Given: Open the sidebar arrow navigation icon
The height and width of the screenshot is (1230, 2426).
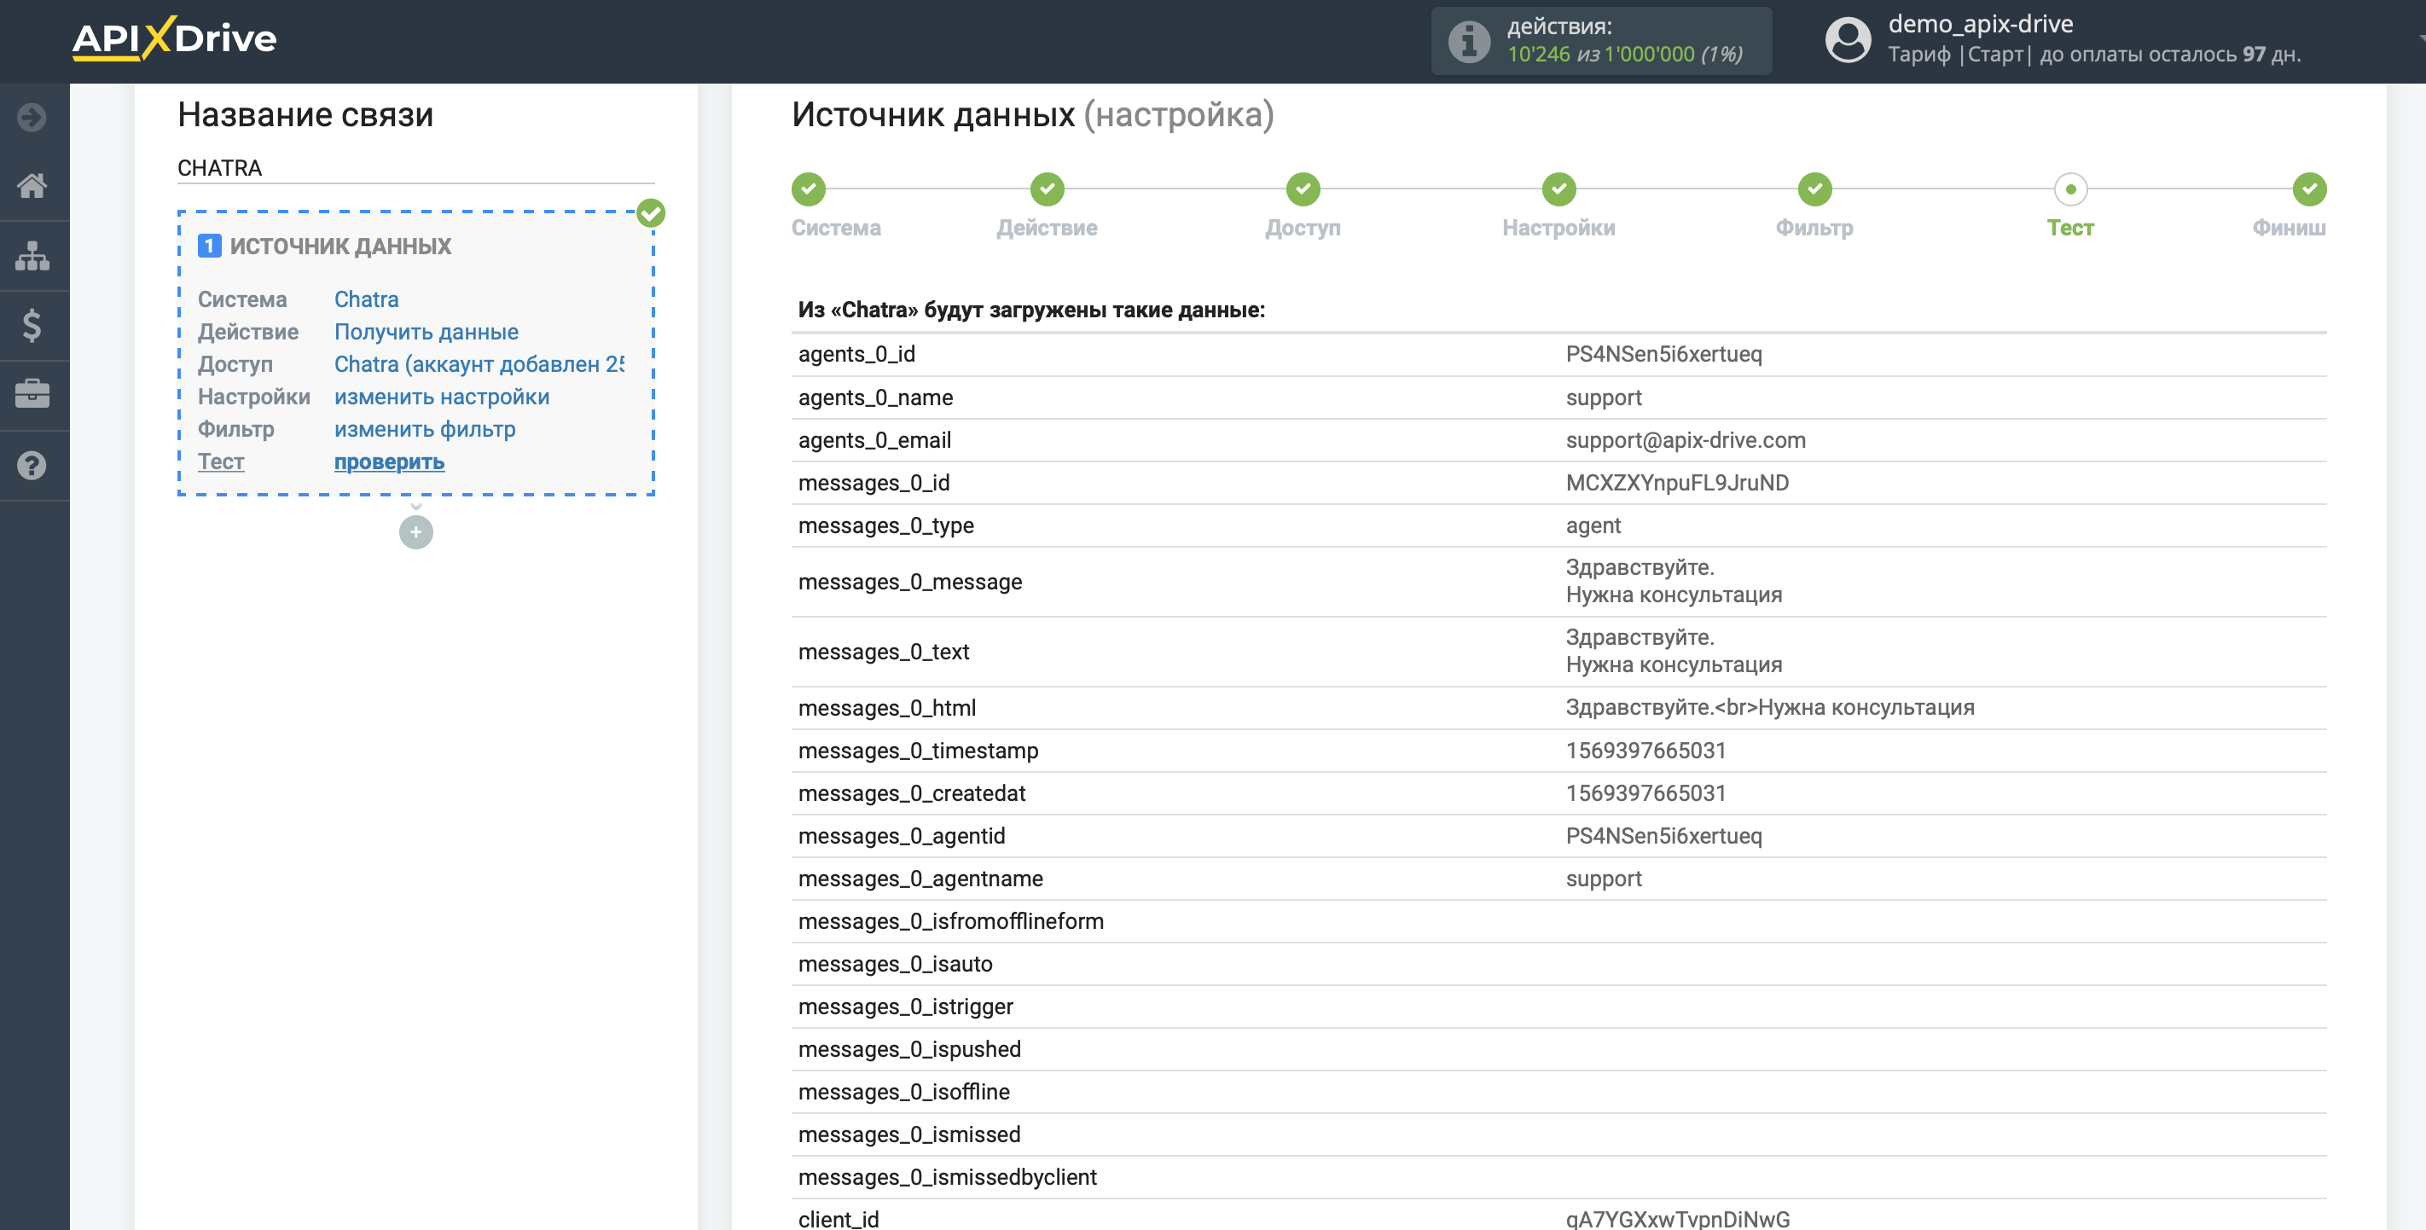Looking at the screenshot, I should pyautogui.click(x=32, y=117).
